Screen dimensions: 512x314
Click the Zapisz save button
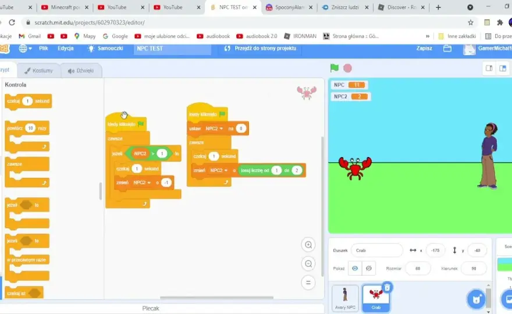coord(424,48)
